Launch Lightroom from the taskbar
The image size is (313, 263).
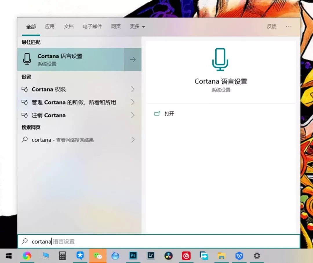pyautogui.click(x=151, y=256)
